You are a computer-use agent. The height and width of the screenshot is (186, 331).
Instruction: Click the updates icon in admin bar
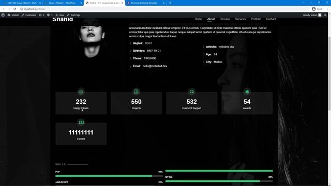click(x=41, y=15)
